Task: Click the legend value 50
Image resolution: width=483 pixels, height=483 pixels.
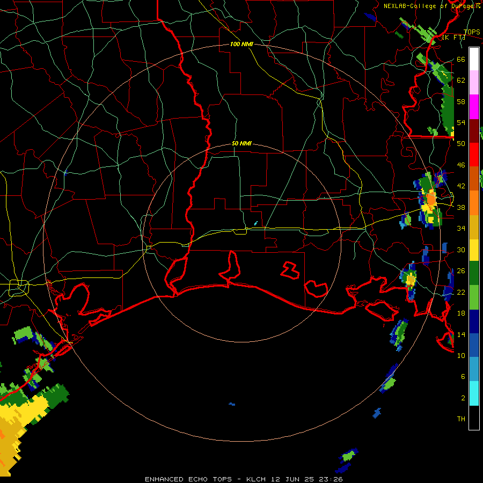Action: (461, 143)
